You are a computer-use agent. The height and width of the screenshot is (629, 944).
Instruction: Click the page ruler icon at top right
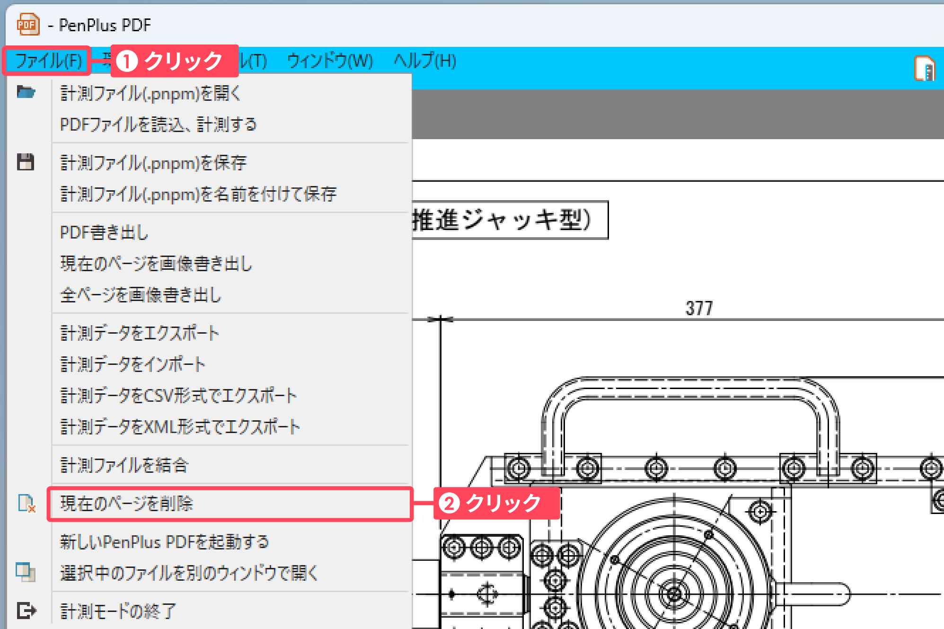coord(925,69)
